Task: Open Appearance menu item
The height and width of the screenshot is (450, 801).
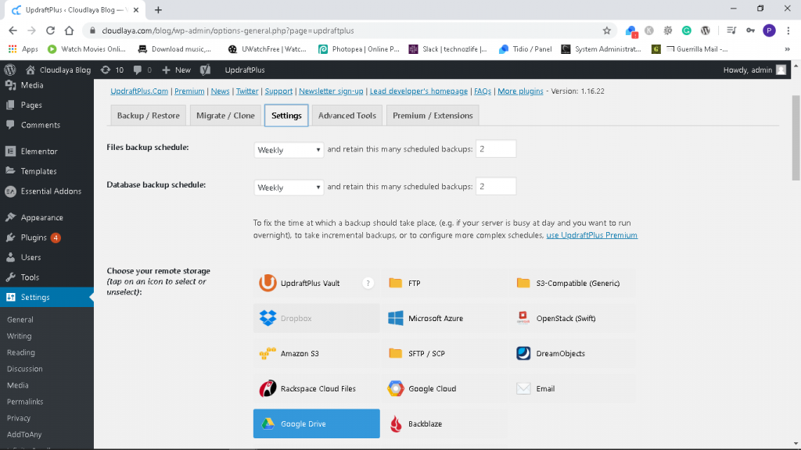Action: tap(47, 217)
